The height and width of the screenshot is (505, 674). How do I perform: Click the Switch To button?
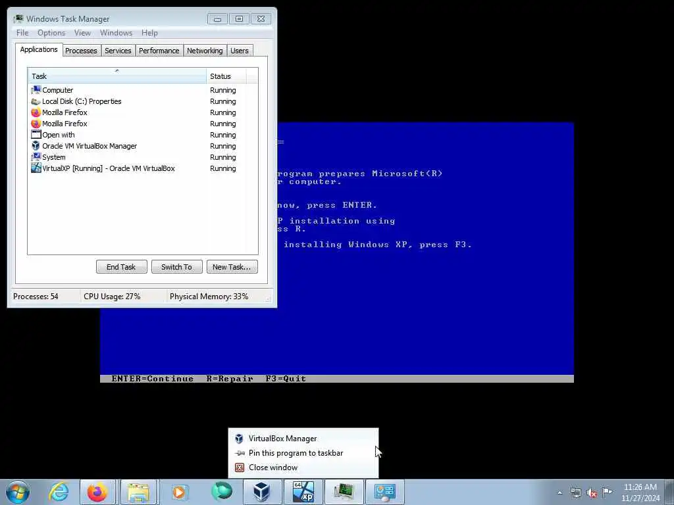point(176,267)
